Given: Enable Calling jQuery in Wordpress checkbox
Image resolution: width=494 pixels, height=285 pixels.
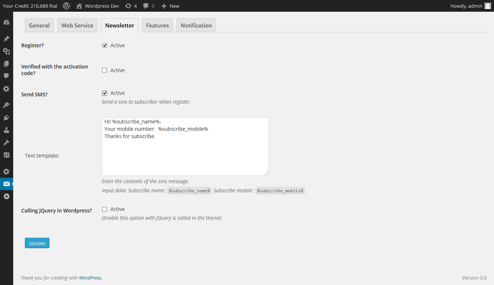Looking at the screenshot, I should pyautogui.click(x=104, y=209).
